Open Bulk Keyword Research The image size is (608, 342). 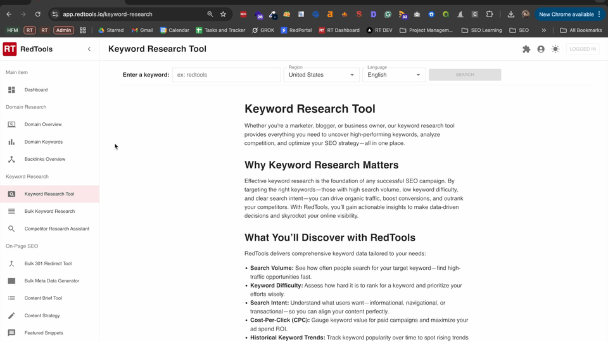(49, 212)
